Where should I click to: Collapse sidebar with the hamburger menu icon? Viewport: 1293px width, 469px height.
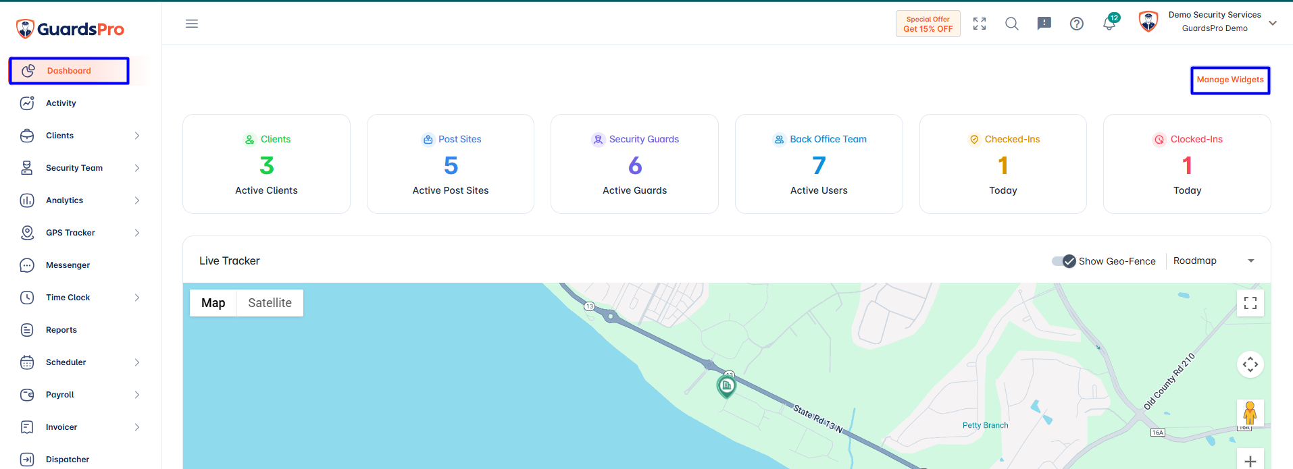coord(192,24)
